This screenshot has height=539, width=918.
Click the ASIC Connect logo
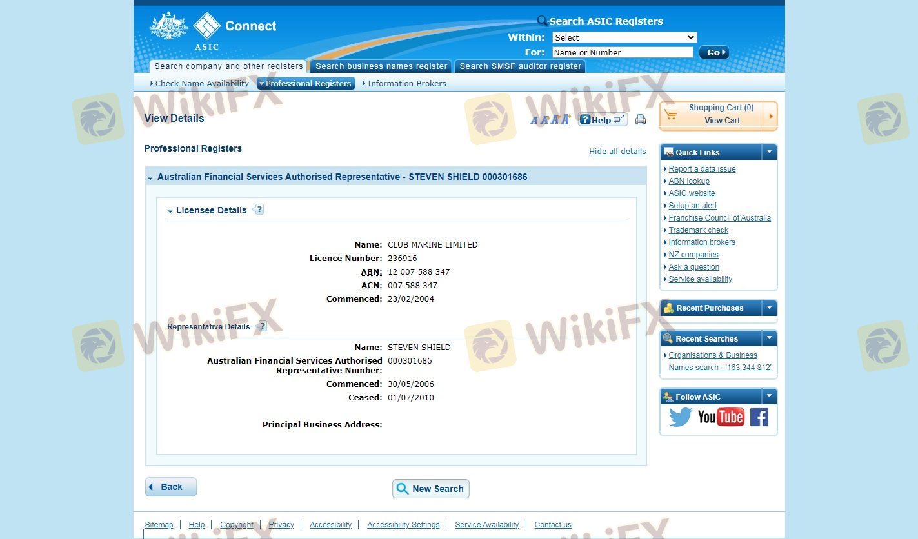[213, 30]
